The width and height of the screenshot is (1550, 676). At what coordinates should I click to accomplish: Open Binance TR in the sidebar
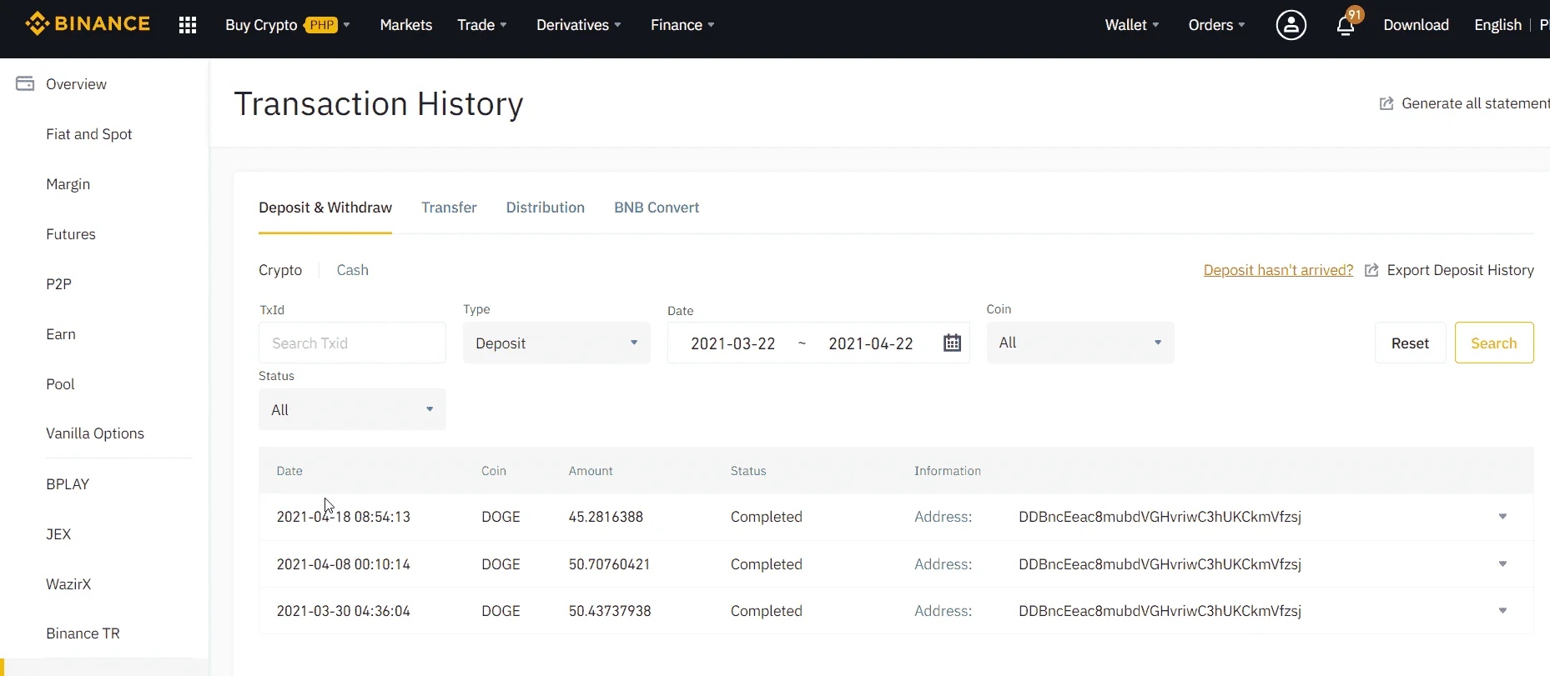[x=83, y=633]
